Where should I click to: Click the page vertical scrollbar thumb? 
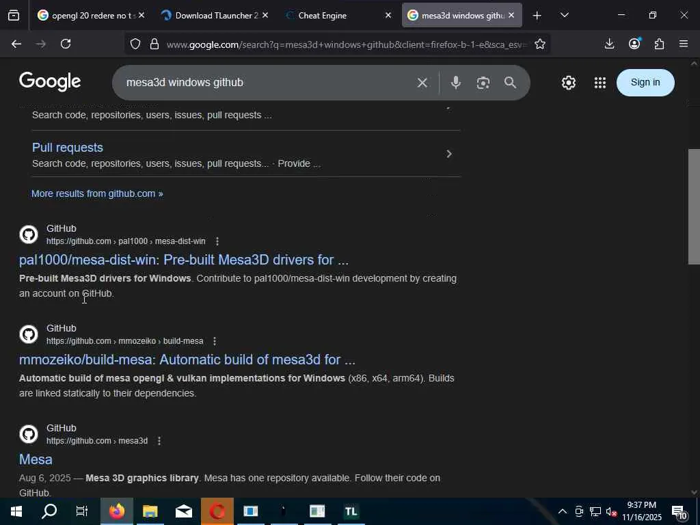point(694,206)
